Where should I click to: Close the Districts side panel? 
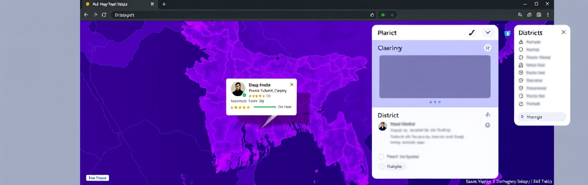pos(563,32)
